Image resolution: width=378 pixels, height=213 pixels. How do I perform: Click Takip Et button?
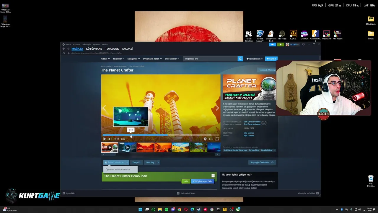tap(136, 162)
